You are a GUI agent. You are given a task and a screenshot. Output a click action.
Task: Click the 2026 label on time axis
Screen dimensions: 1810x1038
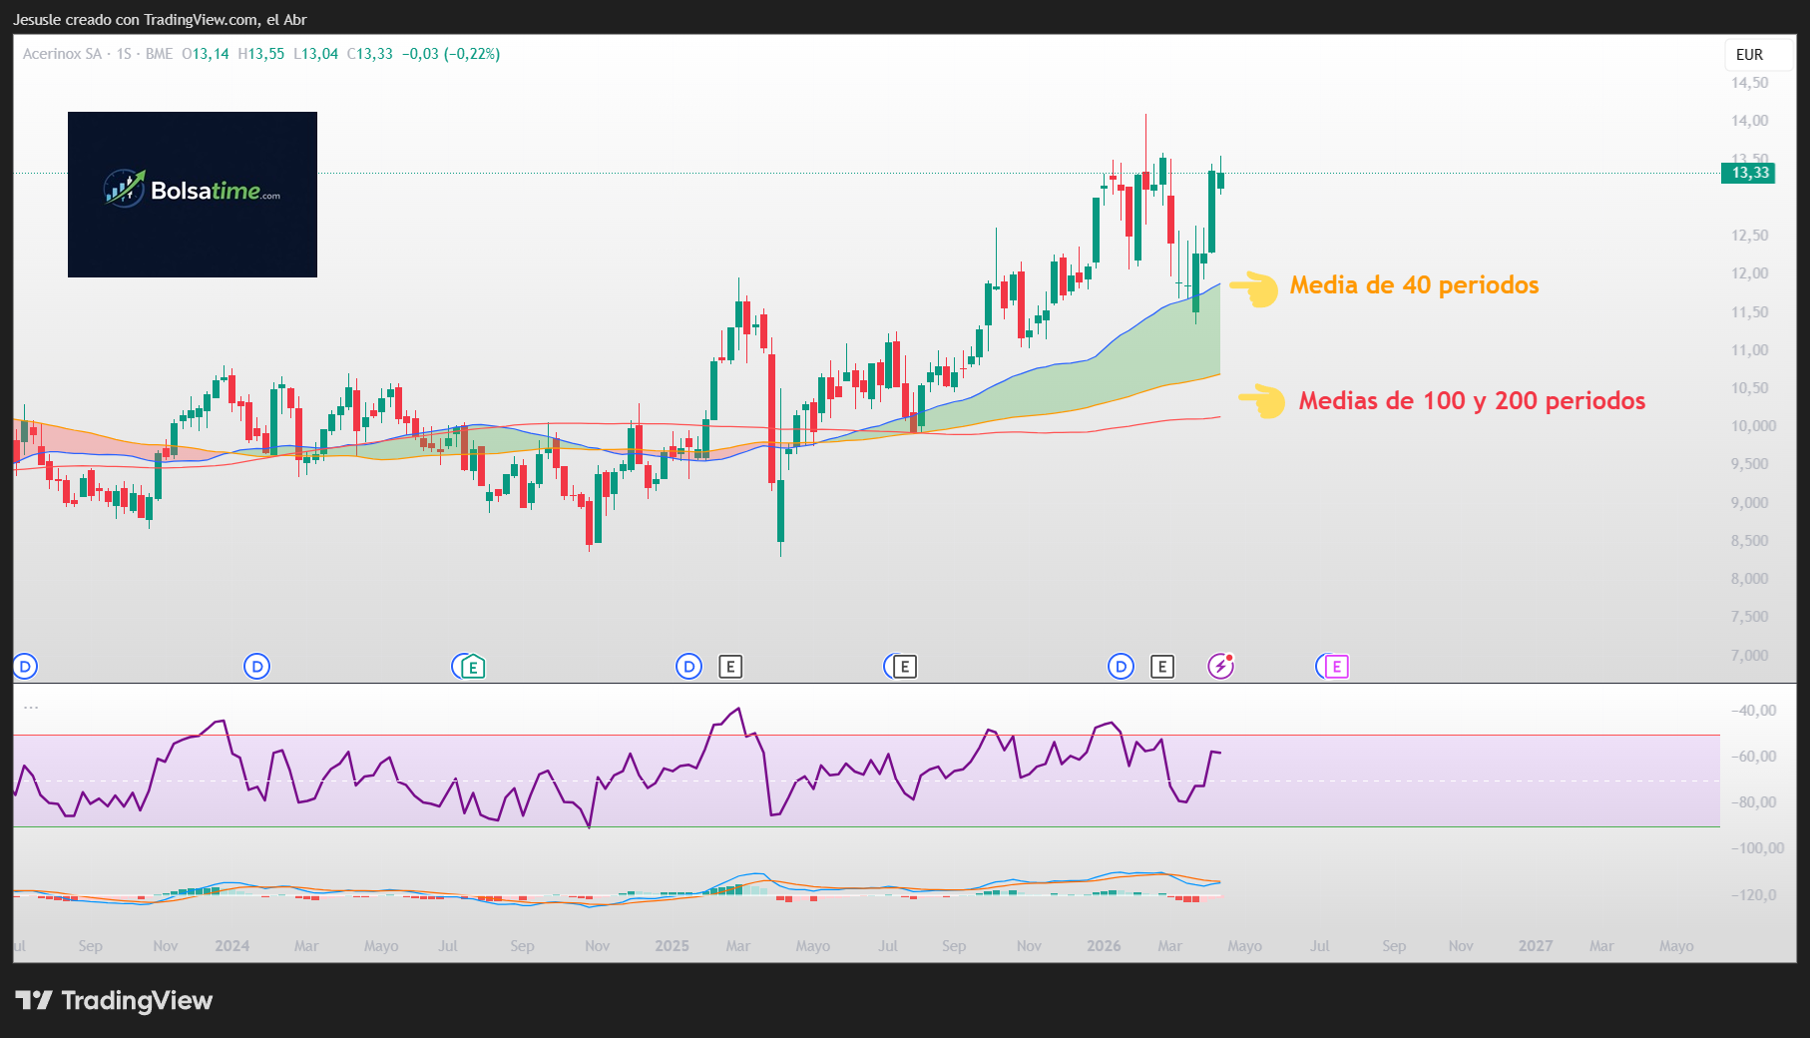point(1104,946)
